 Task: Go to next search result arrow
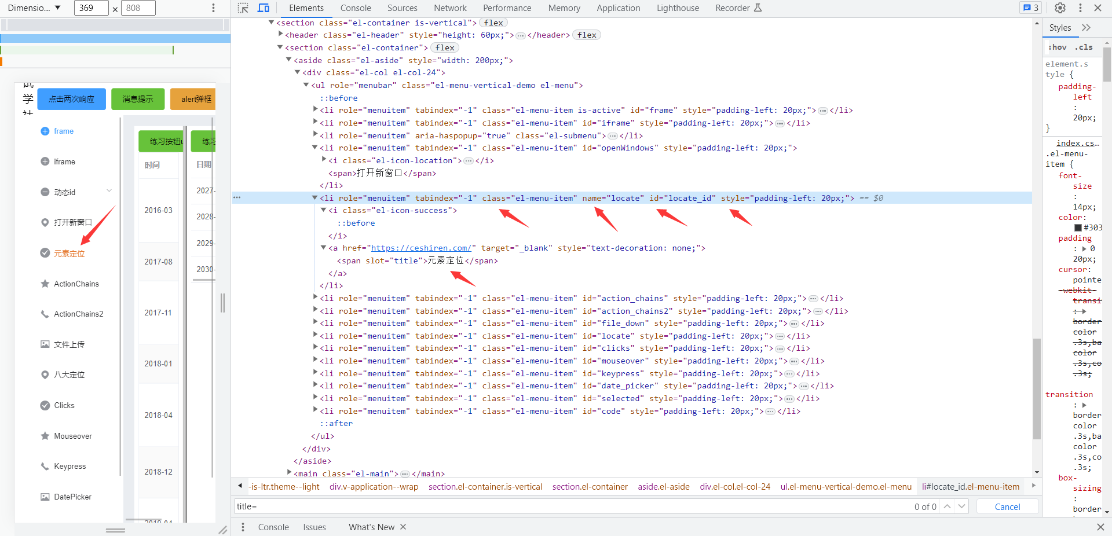pyautogui.click(x=962, y=506)
